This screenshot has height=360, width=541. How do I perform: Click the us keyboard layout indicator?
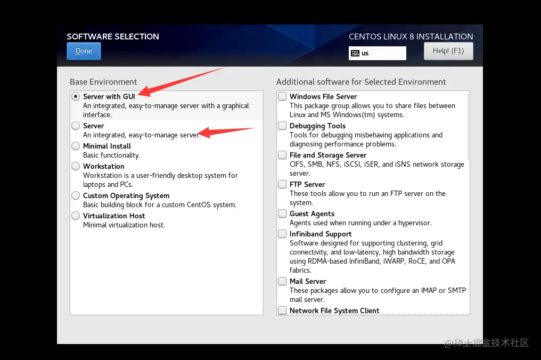pyautogui.click(x=377, y=53)
